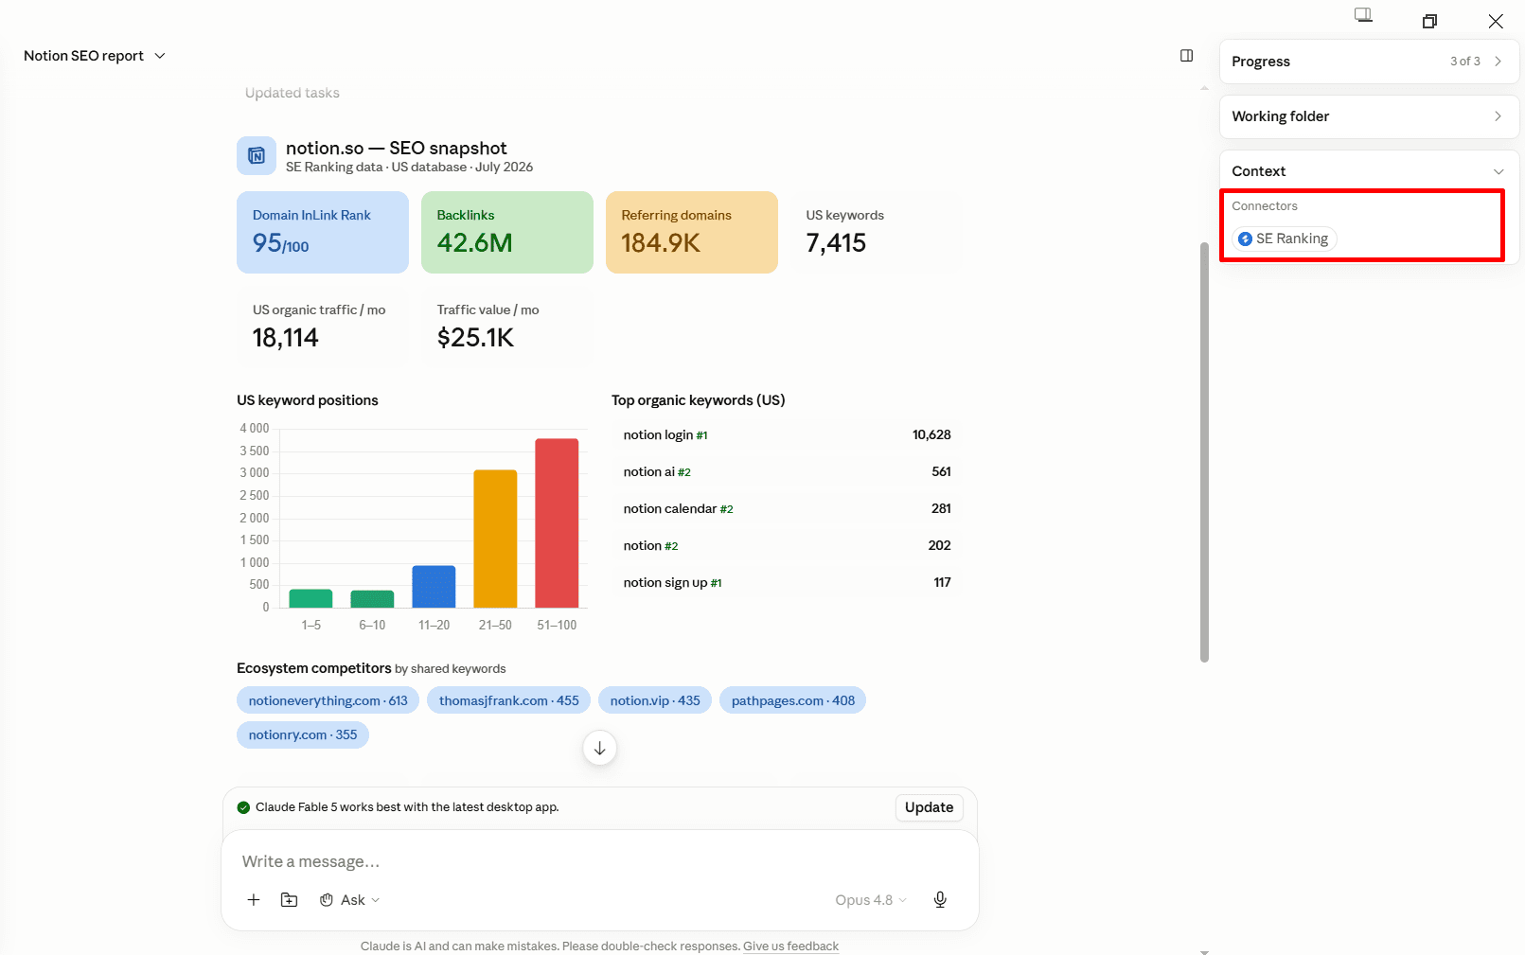Select the 'notion login' keyword row
Image resolution: width=1525 pixels, height=955 pixels.
[x=787, y=434]
